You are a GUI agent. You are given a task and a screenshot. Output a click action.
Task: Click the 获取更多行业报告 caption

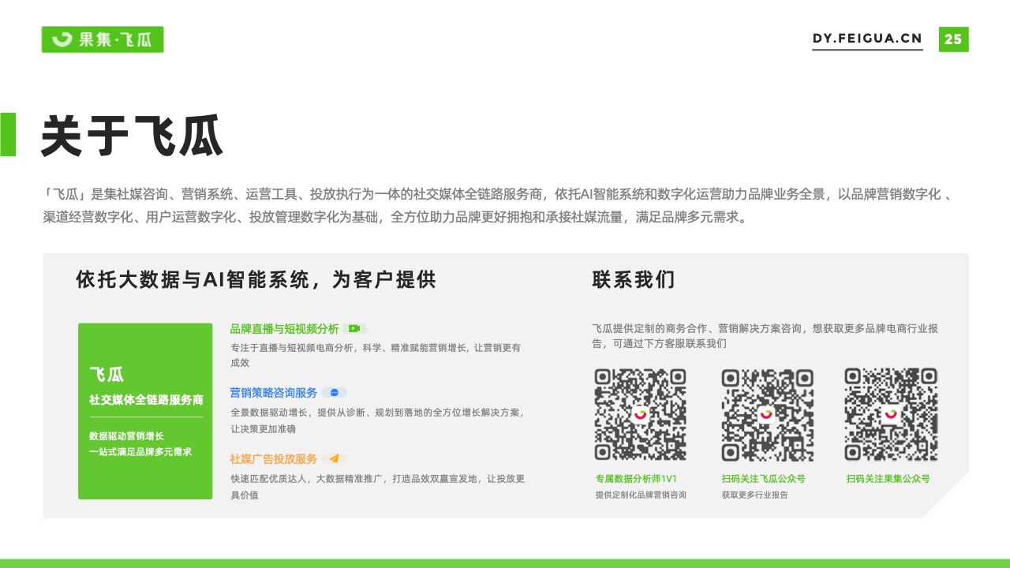coord(754,495)
